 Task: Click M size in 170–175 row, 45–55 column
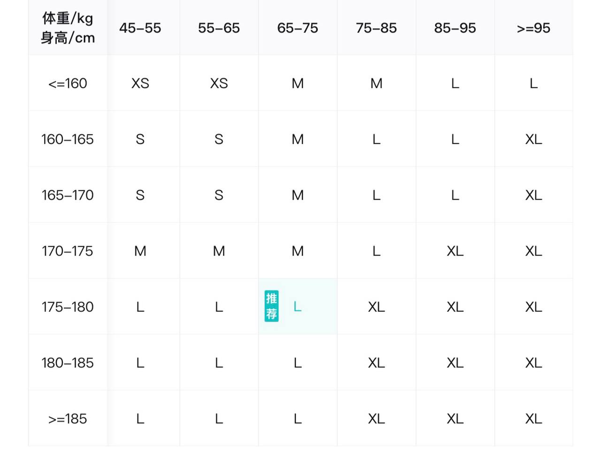point(140,251)
